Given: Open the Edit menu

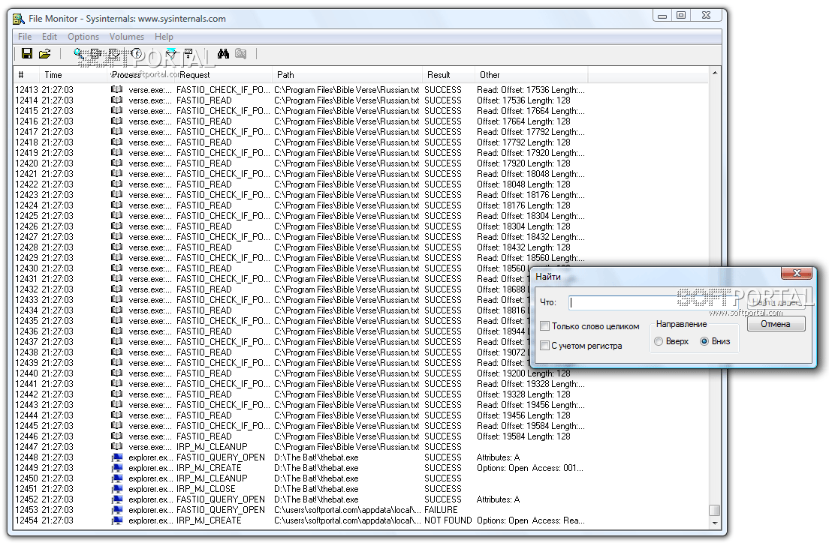Looking at the screenshot, I should [49, 37].
